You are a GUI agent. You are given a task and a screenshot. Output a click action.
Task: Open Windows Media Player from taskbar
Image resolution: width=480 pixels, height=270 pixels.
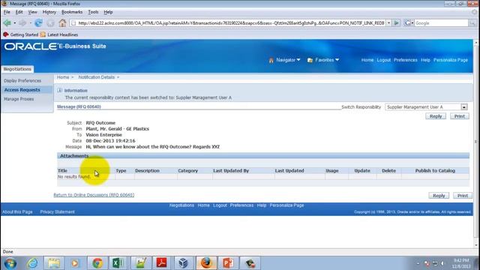[x=75, y=263]
